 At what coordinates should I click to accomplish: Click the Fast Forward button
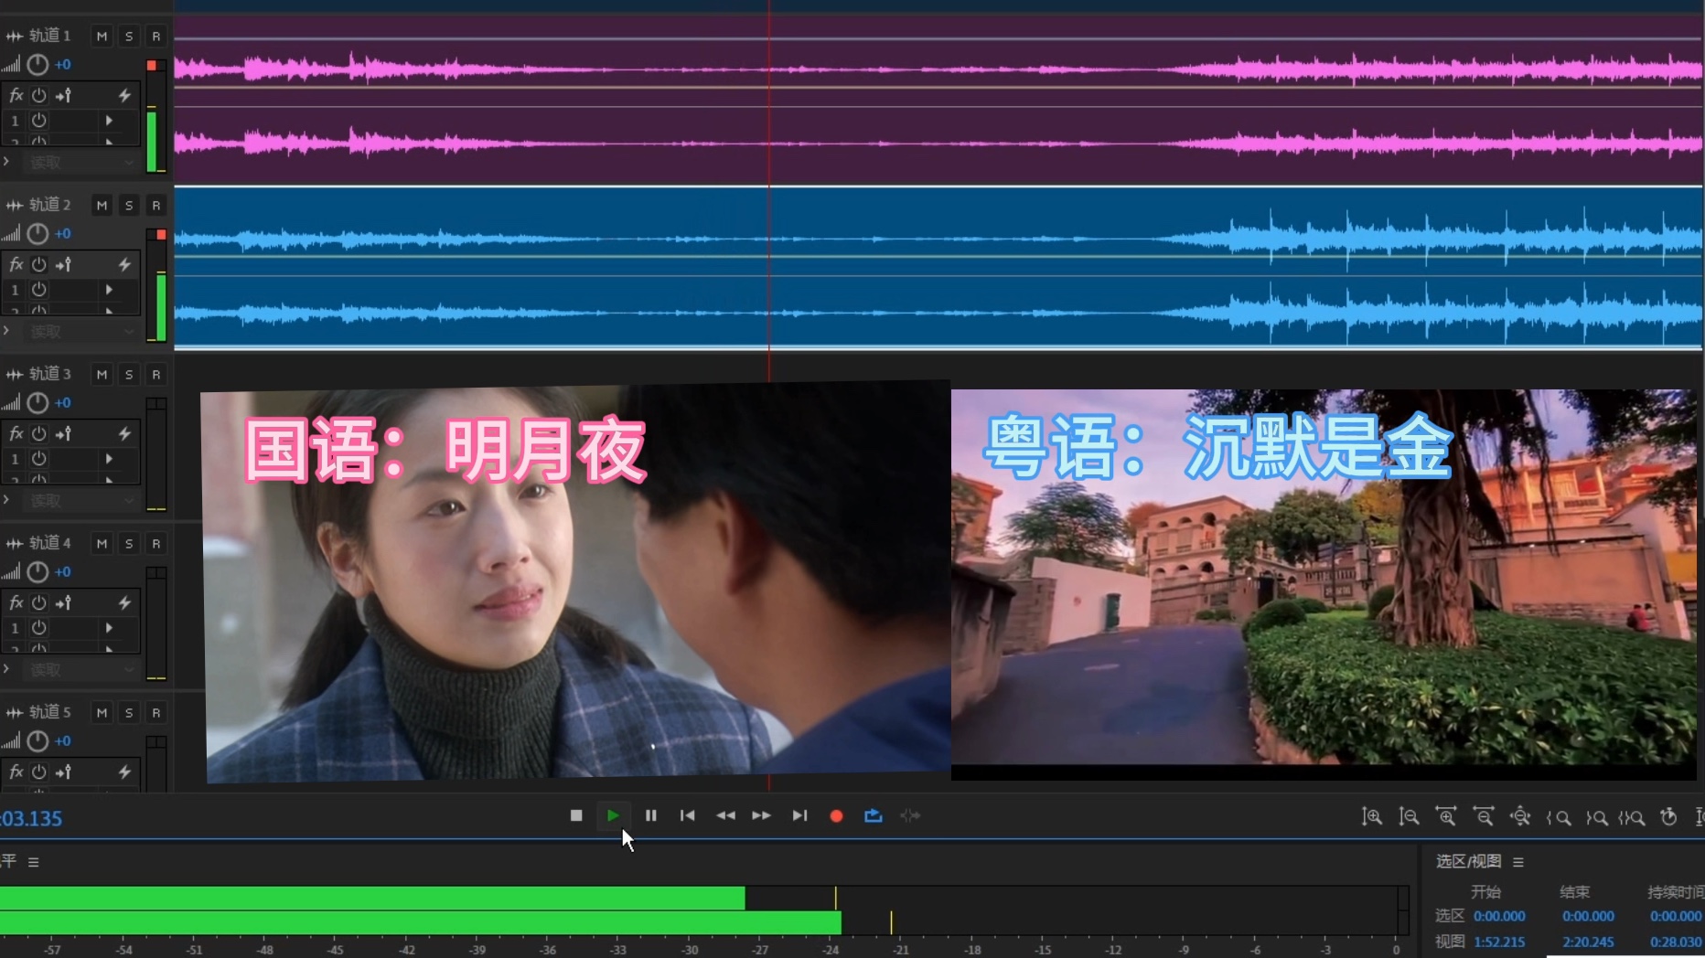coord(762,815)
